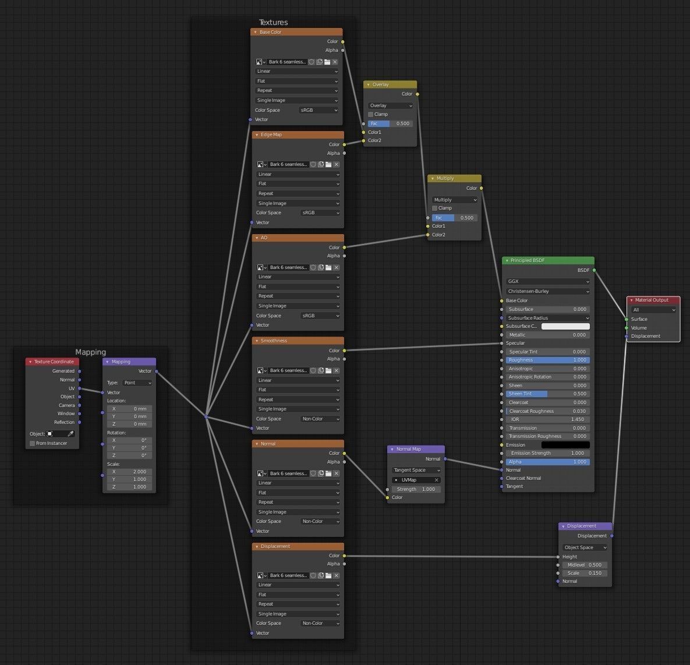Collapse Principled BSDF node with header triangle
The width and height of the screenshot is (690, 665).
[507, 261]
